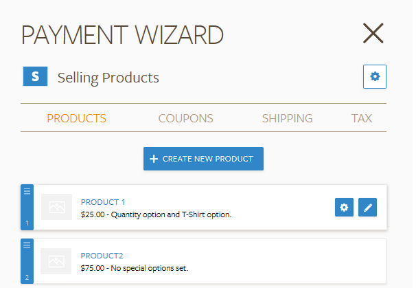This screenshot has width=416, height=288.
Task: Open the PRODUCT2 title link
Action: pyautogui.click(x=102, y=256)
